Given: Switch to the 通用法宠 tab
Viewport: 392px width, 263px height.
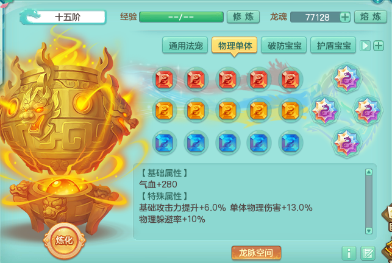Looking at the screenshot, I should pos(185,45).
